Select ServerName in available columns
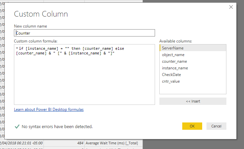Screen dimensions: 244x149 [x=193, y=48]
